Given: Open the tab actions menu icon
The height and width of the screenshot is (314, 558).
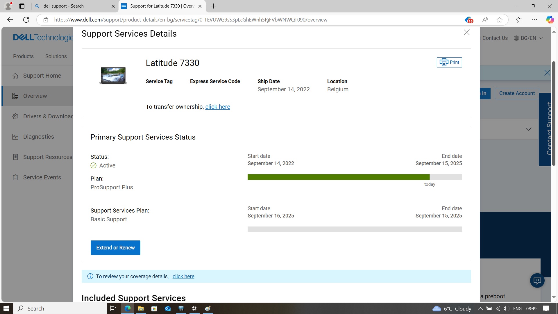Looking at the screenshot, I should [x=22, y=6].
